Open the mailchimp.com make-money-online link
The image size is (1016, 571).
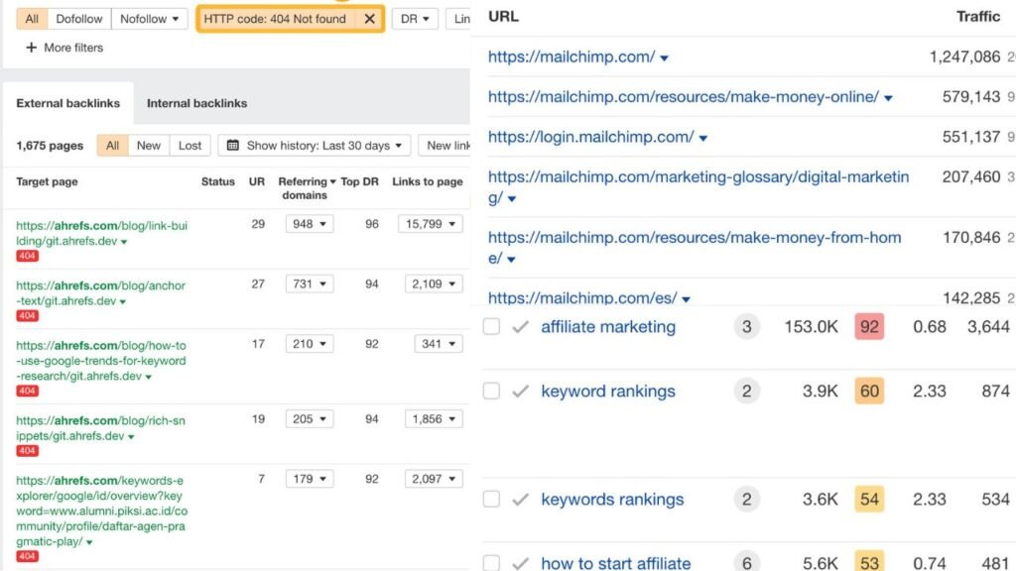point(683,97)
